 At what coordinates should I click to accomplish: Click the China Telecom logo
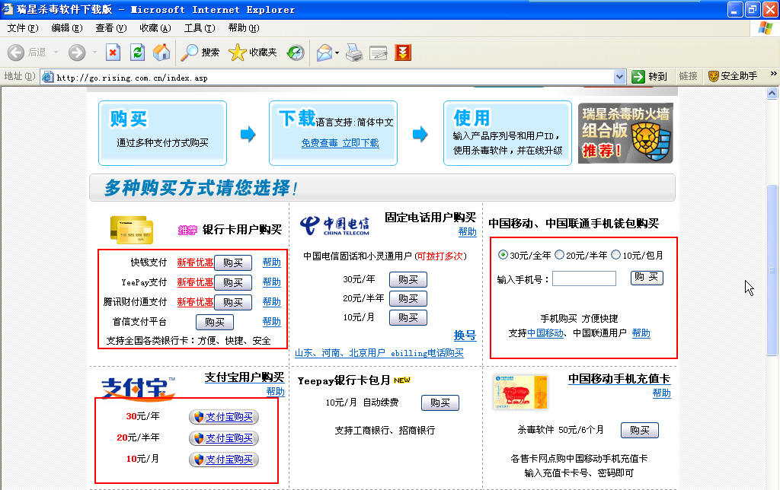pos(334,226)
